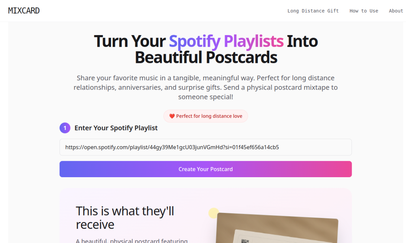Click the red heart icon in the badge

[x=172, y=116]
